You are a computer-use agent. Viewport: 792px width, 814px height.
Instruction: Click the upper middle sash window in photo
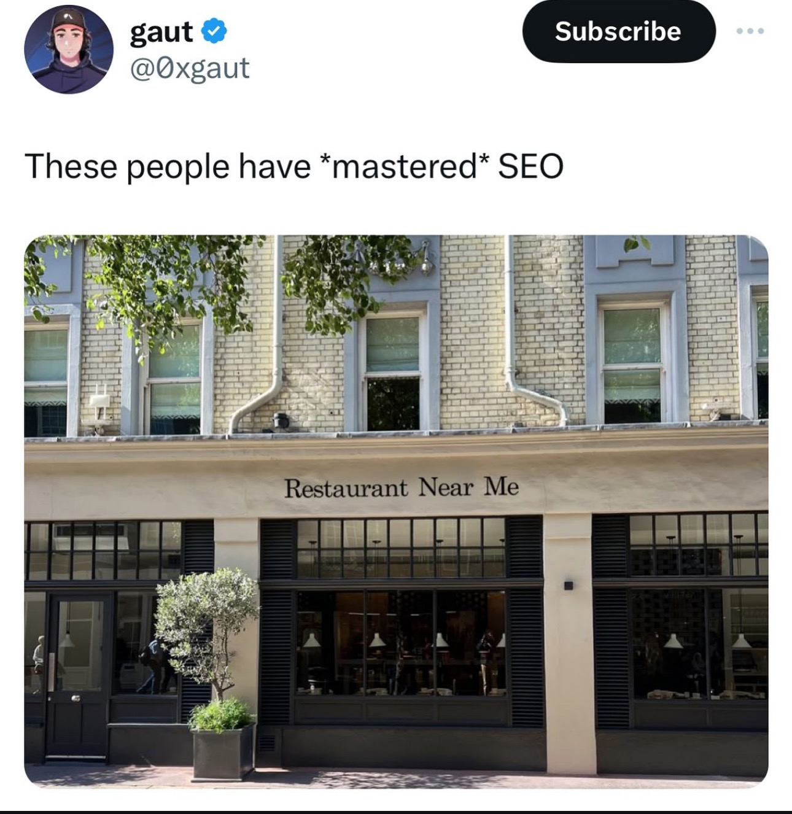point(392,370)
